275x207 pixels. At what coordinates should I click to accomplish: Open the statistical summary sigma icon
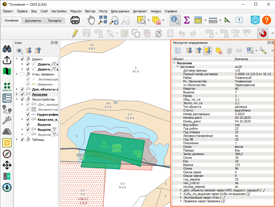pos(186,20)
